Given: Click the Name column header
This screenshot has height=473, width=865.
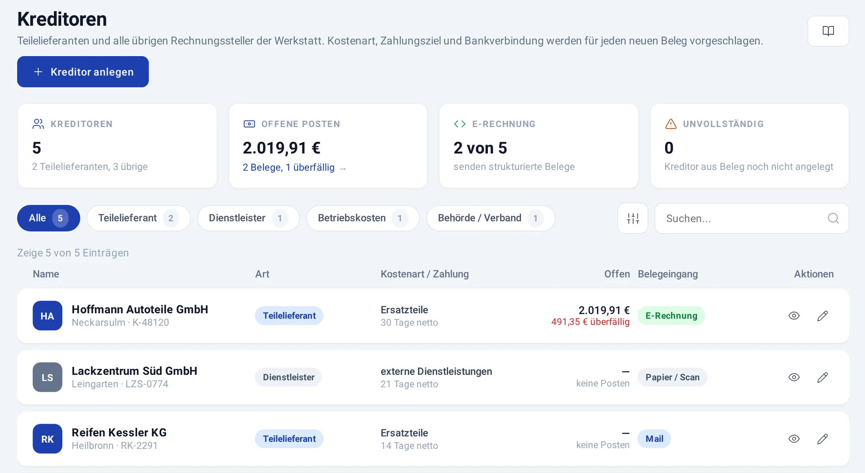Looking at the screenshot, I should [x=46, y=274].
